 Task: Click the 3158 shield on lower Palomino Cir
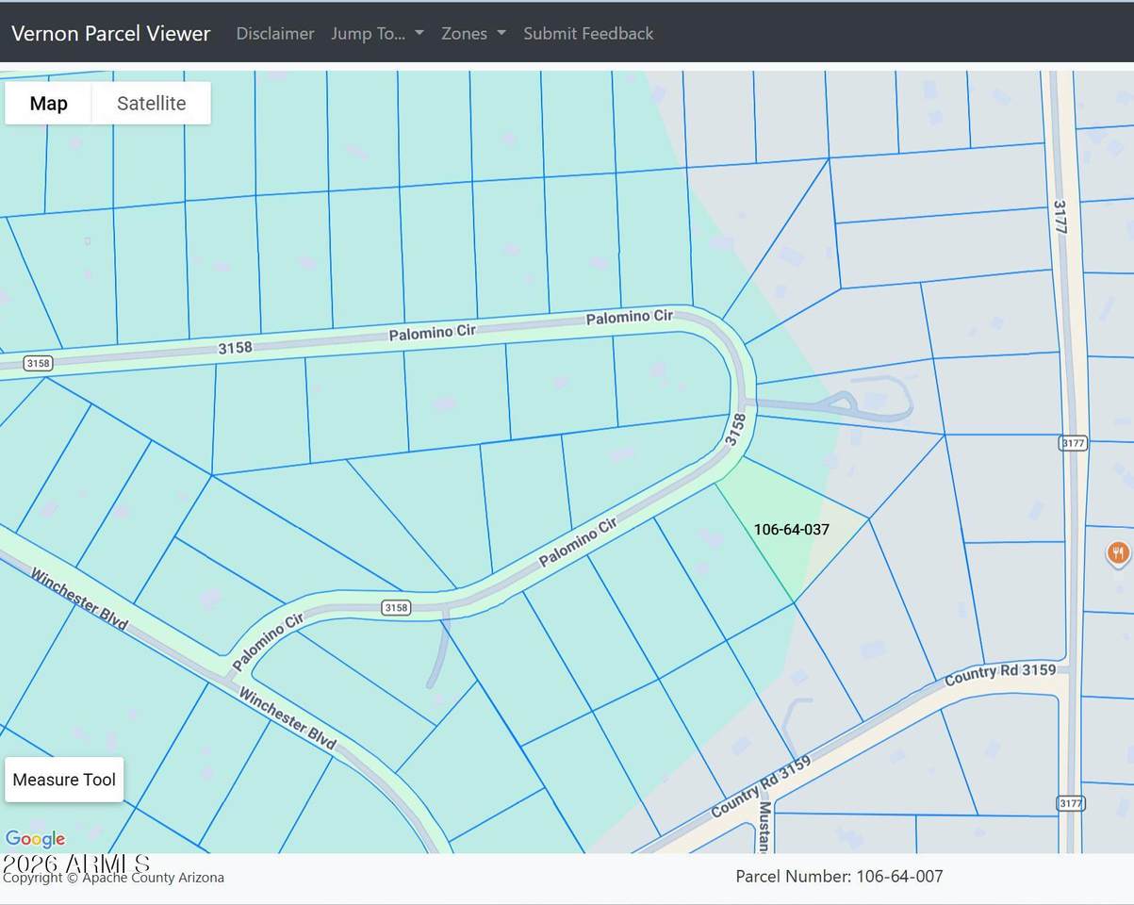396,607
